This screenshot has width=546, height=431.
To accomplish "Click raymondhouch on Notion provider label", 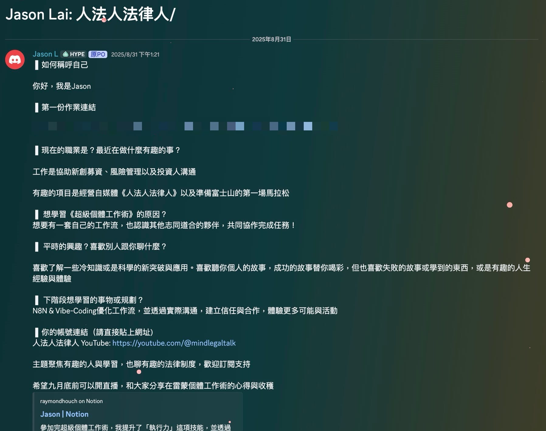I will coord(71,401).
